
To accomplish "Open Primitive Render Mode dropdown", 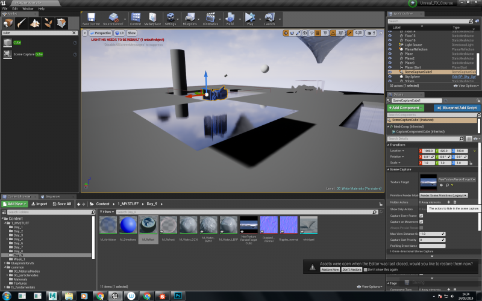I will [443, 195].
